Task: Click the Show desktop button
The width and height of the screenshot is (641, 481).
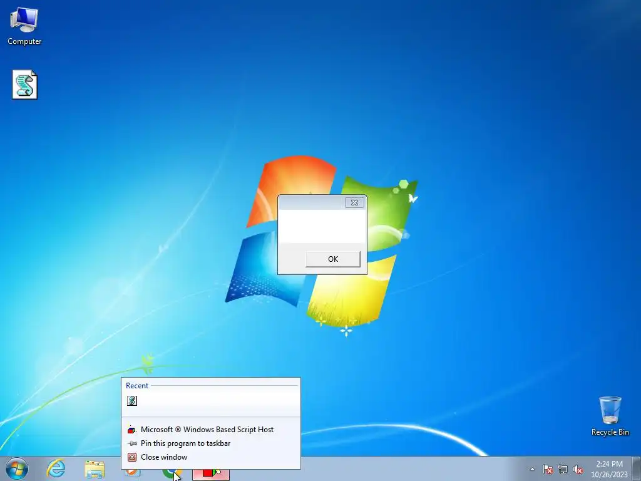Action: [x=637, y=468]
